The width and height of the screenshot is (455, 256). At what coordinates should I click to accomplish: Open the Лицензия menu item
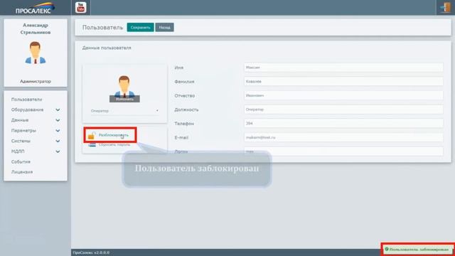coord(22,172)
